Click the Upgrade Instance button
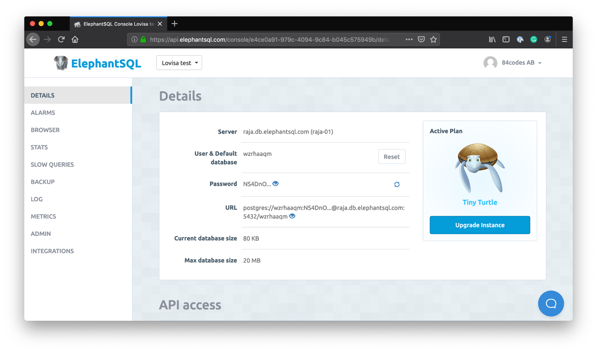This screenshot has width=597, height=353. click(x=480, y=225)
